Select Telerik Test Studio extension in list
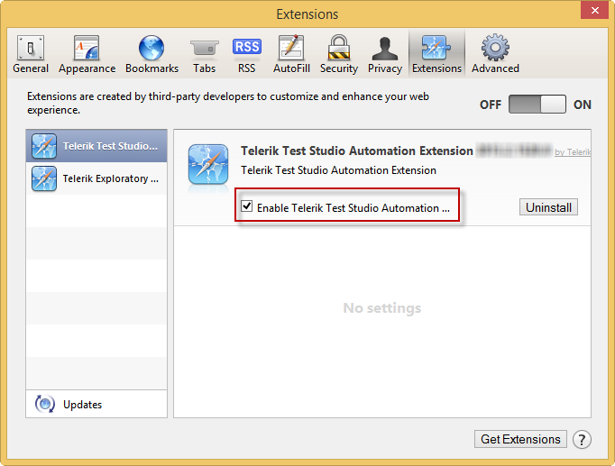 (96, 146)
